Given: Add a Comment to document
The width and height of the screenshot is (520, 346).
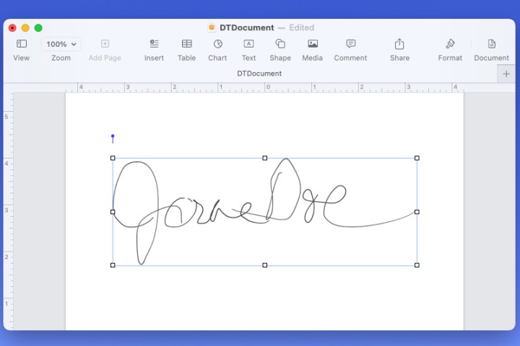Looking at the screenshot, I should point(350,45).
